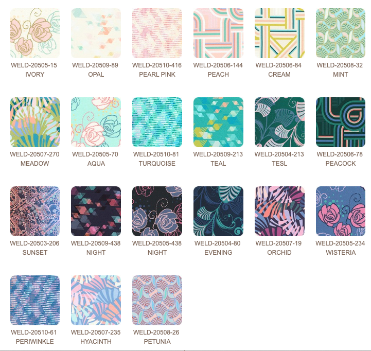371x351 pixels.
Task: Select the Periwinkle fabric swatch
Action: tap(35, 300)
